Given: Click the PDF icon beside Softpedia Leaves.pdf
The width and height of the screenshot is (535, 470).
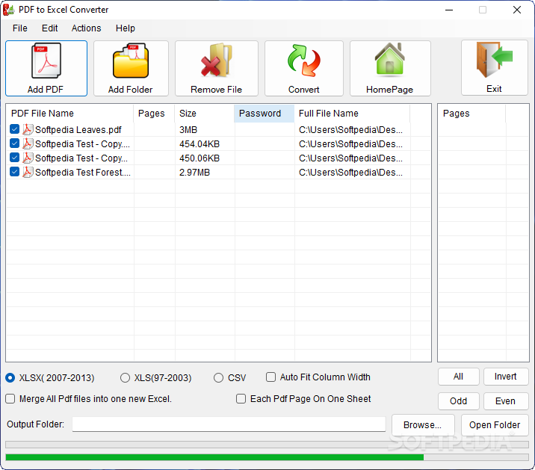Looking at the screenshot, I should click(28, 129).
